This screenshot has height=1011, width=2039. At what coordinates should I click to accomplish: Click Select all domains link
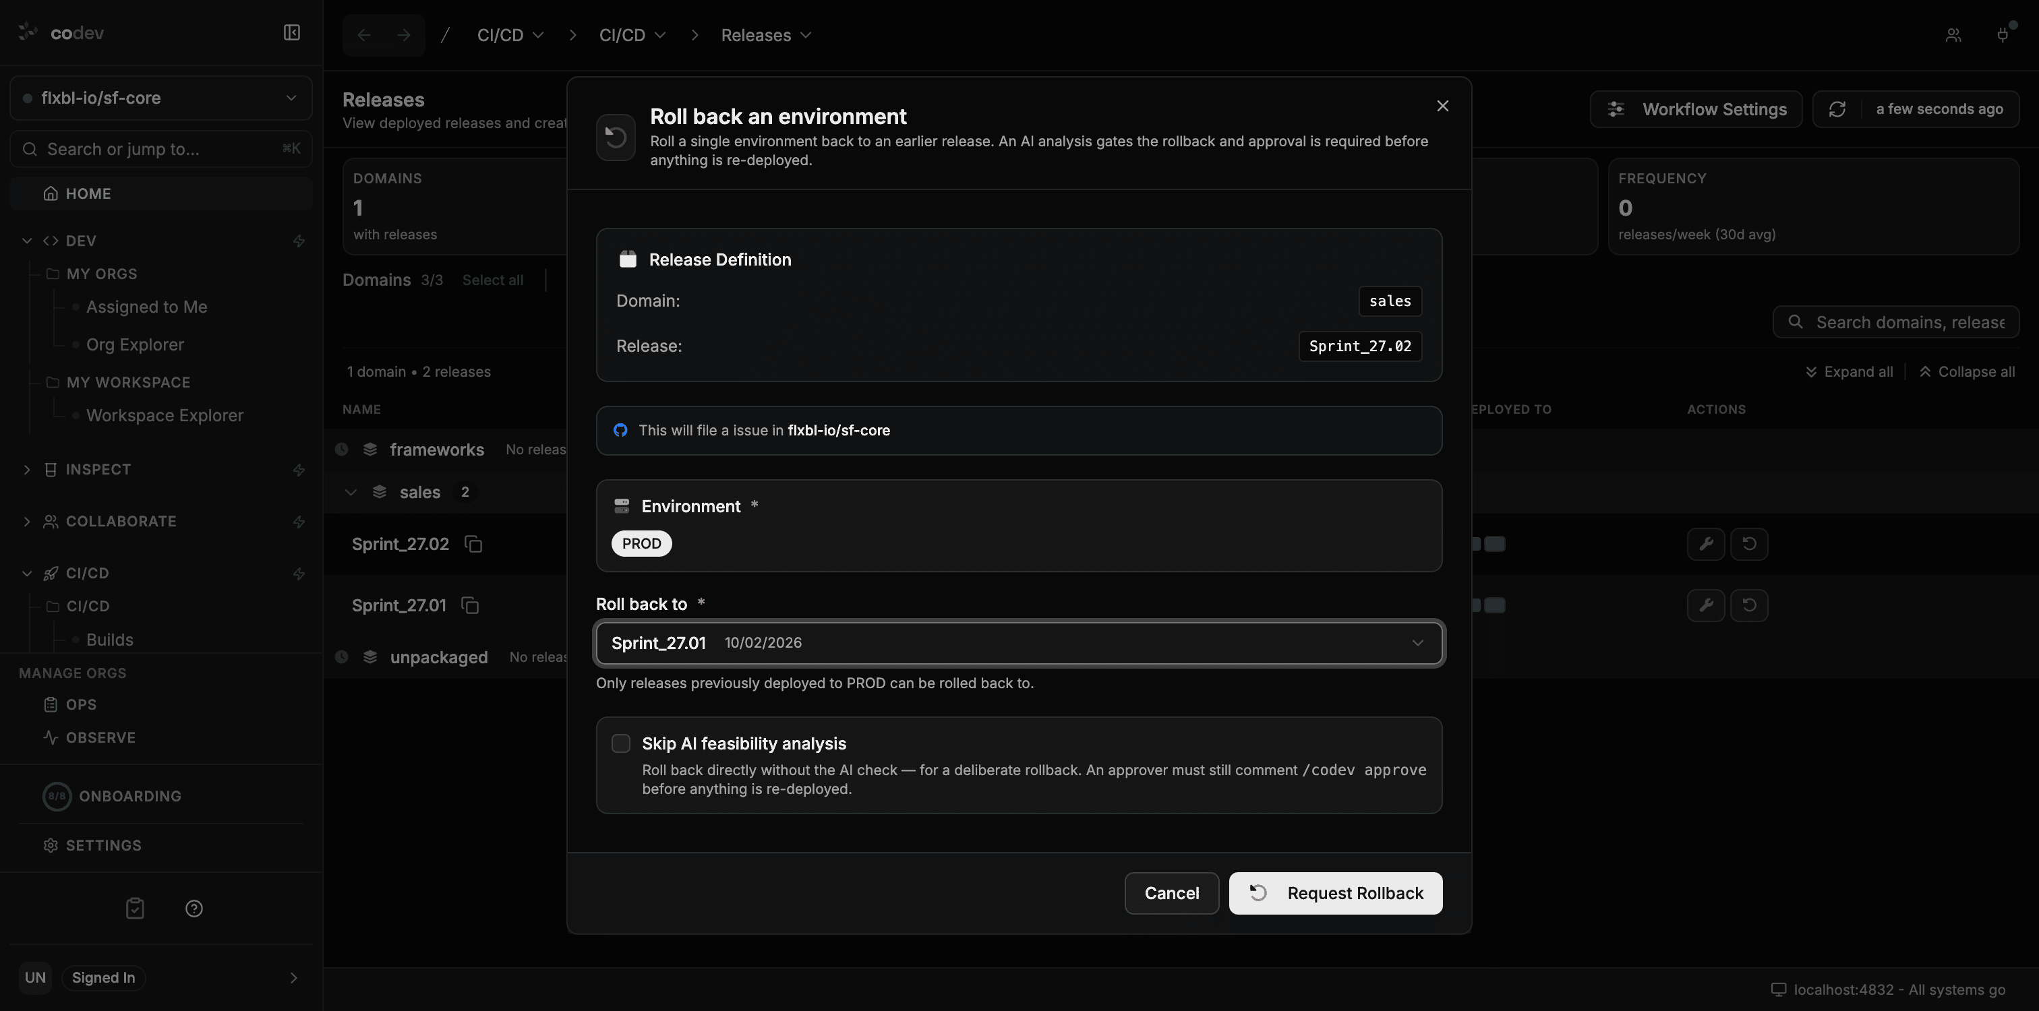[x=492, y=280]
